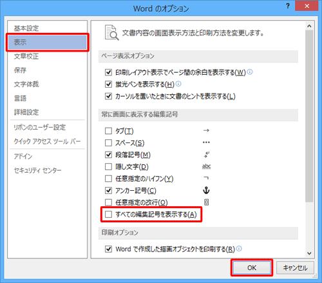Enable the 隠し文字(D) checkbox
This screenshot has height=283, width=322.
point(108,166)
